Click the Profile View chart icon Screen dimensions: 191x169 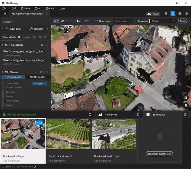coord(100,115)
